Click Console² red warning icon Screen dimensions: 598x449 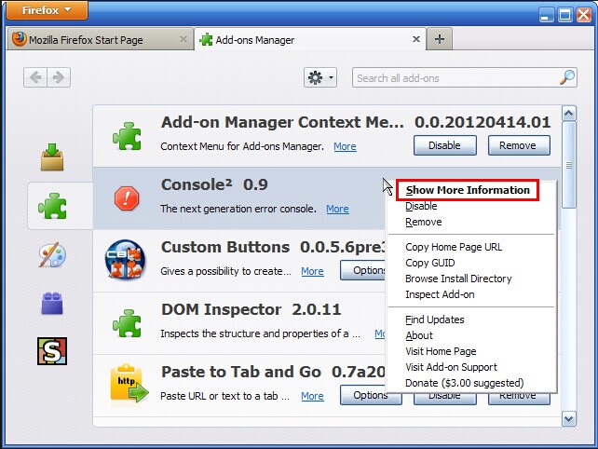click(x=127, y=198)
